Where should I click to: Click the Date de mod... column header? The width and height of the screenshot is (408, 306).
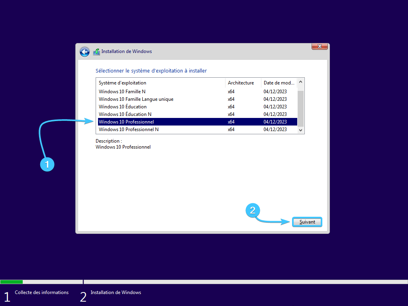[x=279, y=83]
